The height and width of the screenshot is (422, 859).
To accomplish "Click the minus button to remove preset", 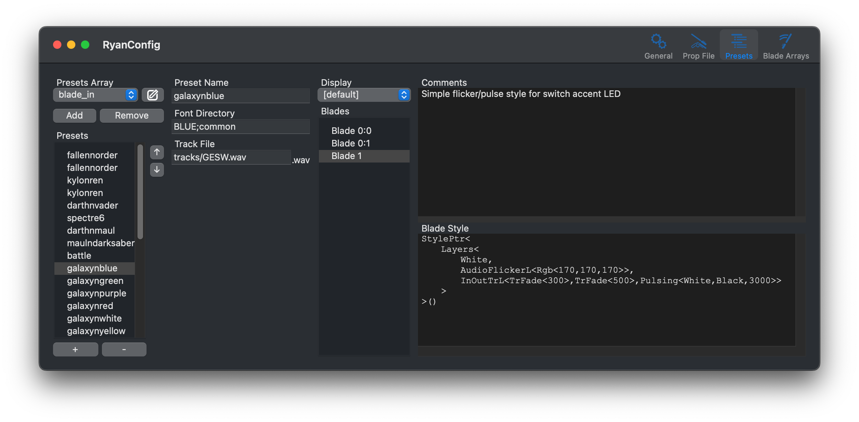I will [x=124, y=349].
